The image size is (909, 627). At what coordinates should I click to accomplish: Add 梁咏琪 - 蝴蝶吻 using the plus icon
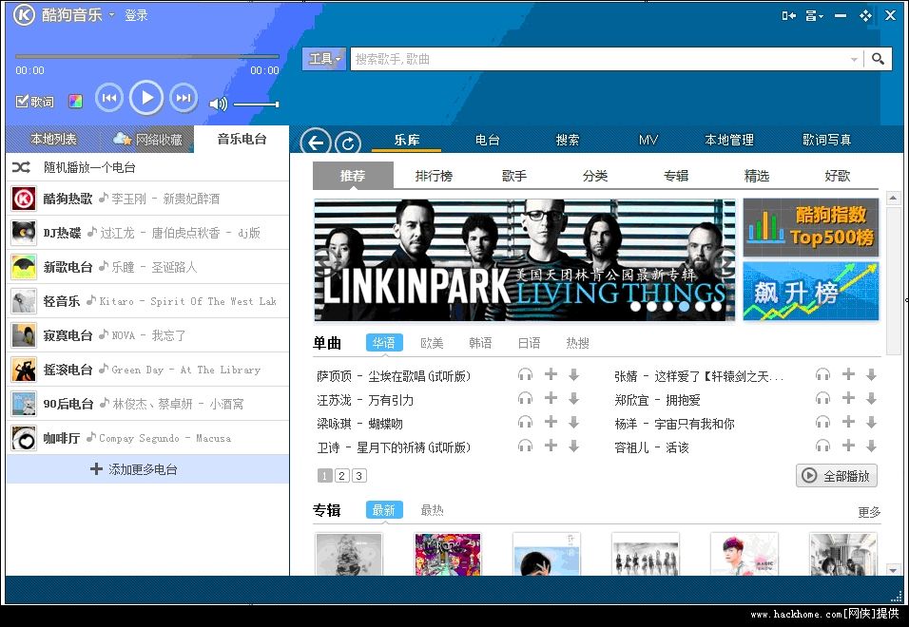click(x=550, y=424)
